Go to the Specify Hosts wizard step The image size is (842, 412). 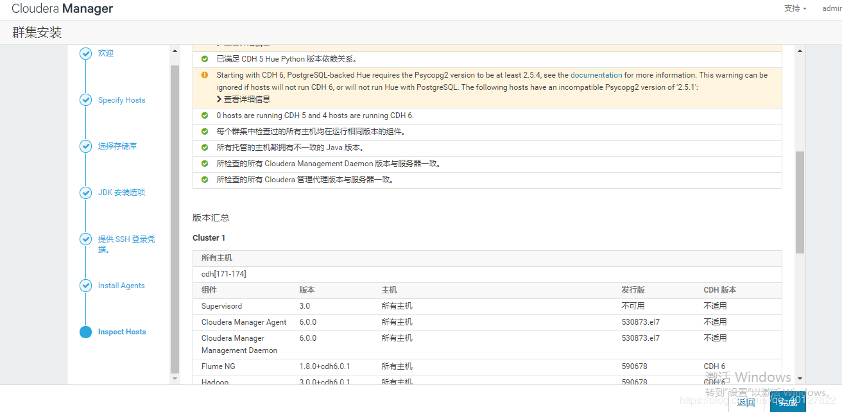pyautogui.click(x=121, y=100)
